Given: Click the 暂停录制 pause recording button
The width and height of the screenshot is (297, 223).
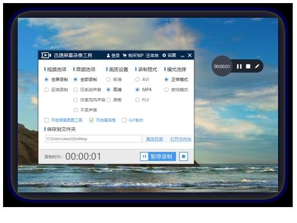Looking at the screenshot, I should pyautogui.click(x=158, y=157).
